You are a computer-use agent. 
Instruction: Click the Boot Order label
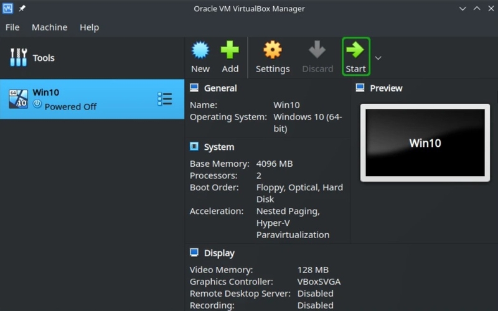pyautogui.click(x=214, y=187)
